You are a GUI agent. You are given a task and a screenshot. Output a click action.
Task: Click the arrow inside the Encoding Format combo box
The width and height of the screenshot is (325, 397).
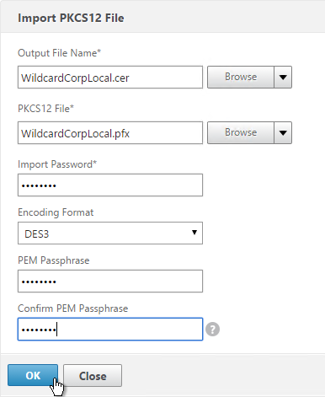194,233
